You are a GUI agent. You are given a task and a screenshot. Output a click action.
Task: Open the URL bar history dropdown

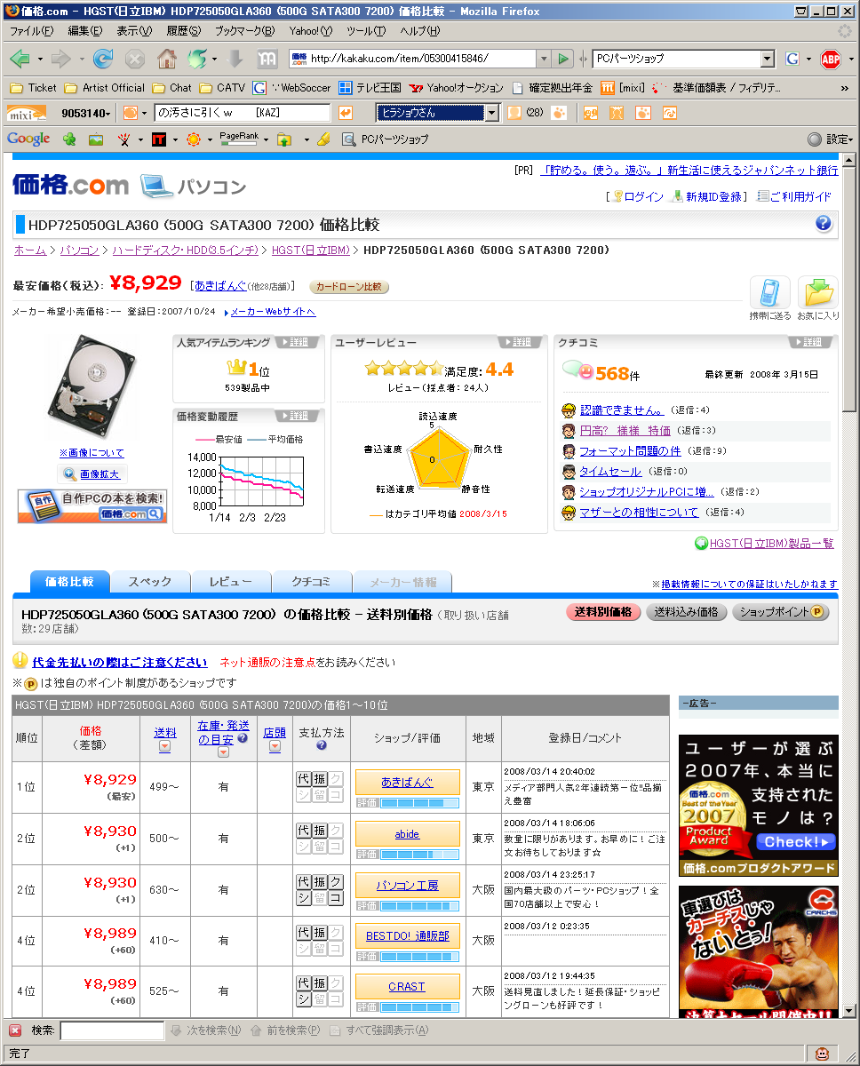544,59
